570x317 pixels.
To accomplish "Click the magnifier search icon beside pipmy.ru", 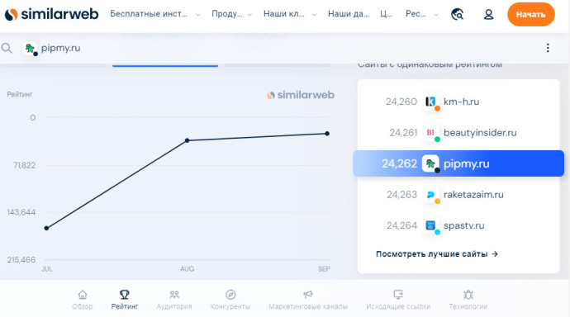I will point(7,48).
